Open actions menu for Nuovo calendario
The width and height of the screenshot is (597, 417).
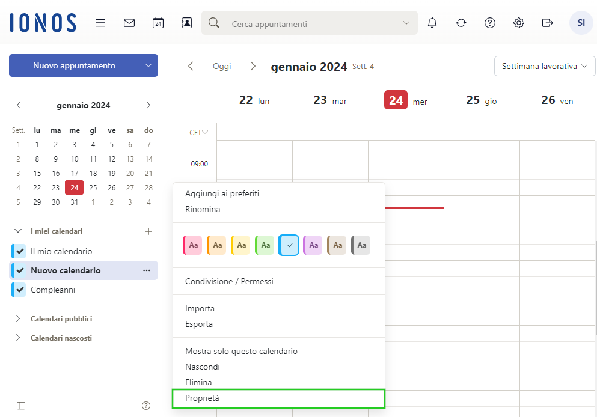click(147, 270)
